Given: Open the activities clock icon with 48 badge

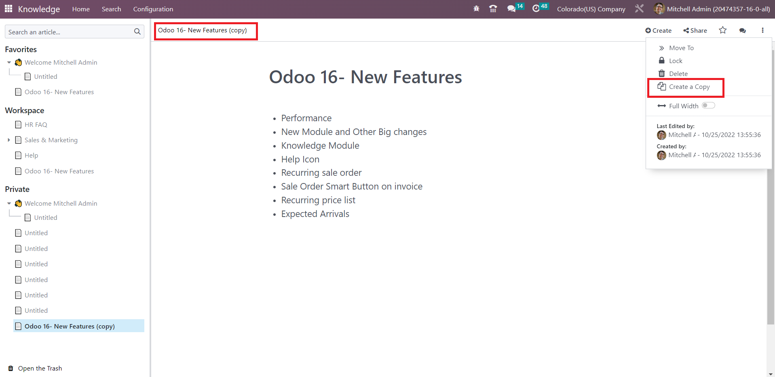Looking at the screenshot, I should pyautogui.click(x=540, y=8).
